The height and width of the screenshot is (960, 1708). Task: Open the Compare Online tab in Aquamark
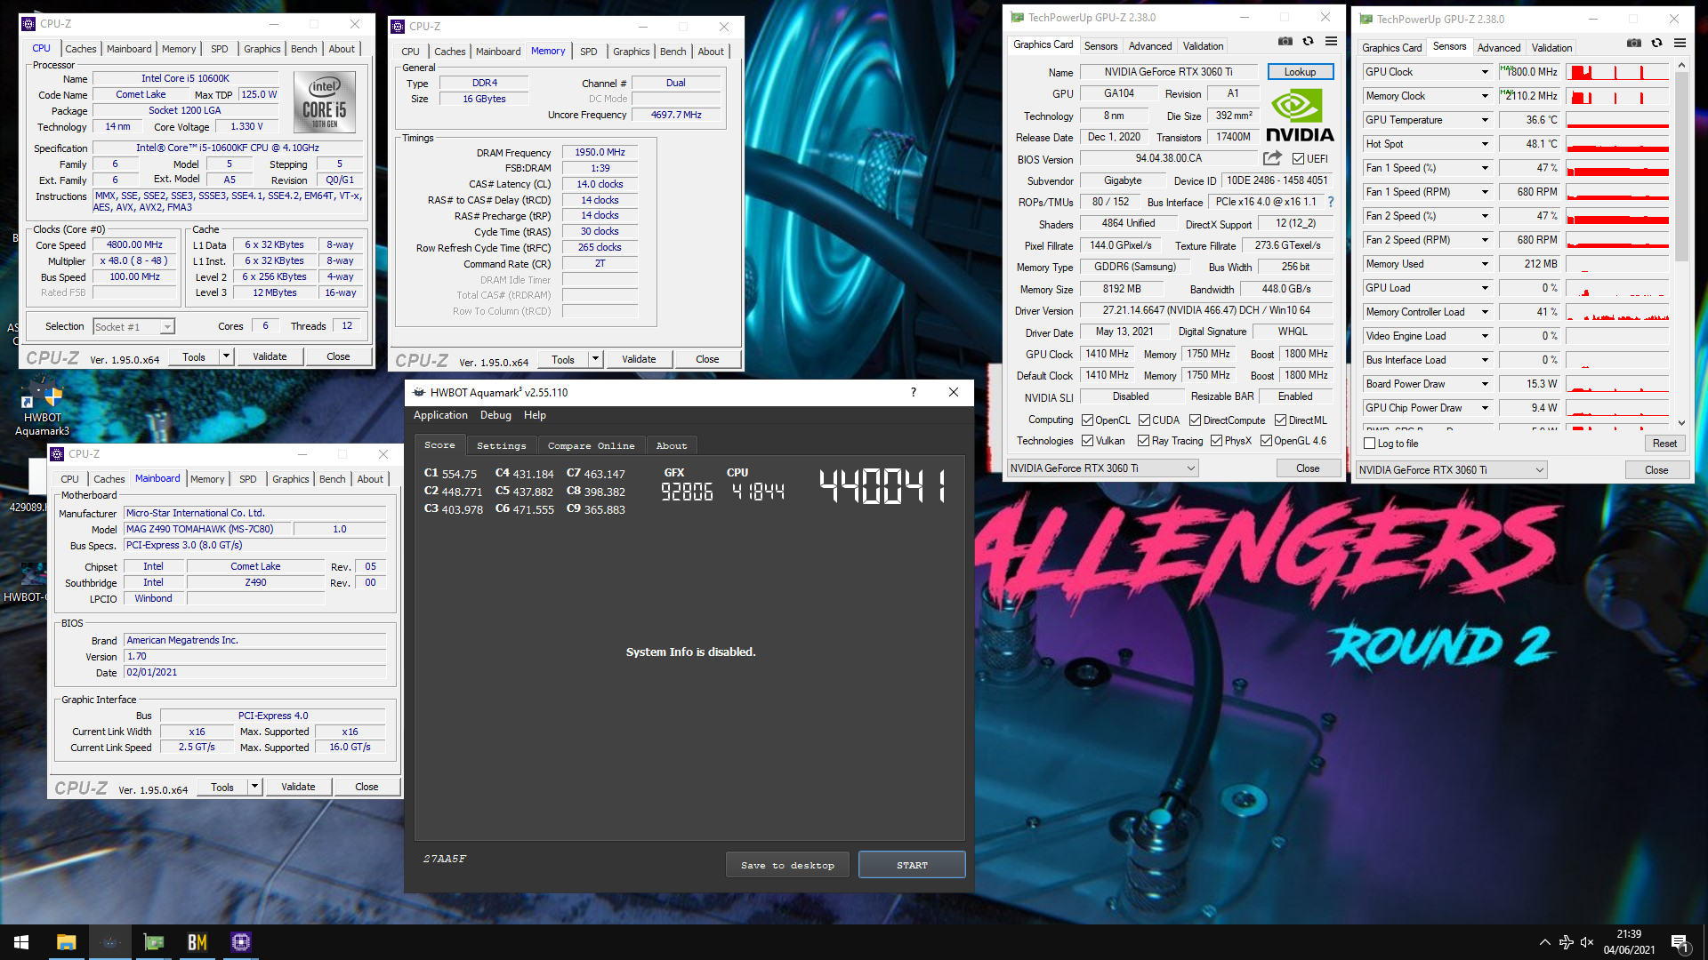coord(591,445)
